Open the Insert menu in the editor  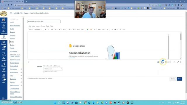[38, 26]
